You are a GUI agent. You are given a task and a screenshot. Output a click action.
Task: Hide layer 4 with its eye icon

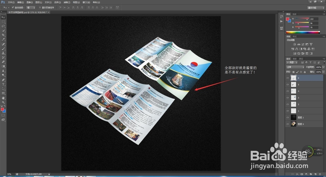[x=288, y=91]
